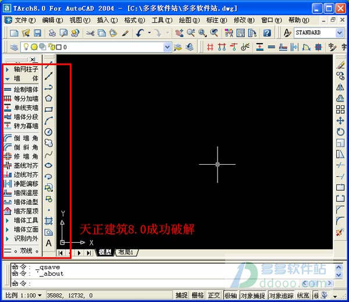Image resolution: width=349 pixels, height=302 pixels.
Task: Toggle 栅格 grid display
Action: pyautogui.click(x=198, y=296)
